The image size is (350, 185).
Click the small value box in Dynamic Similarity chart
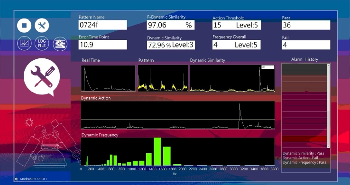268,67
